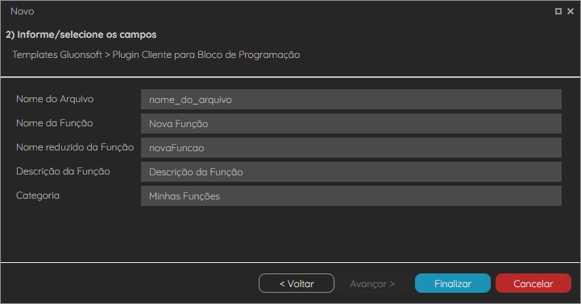This screenshot has width=581, height=304.
Task: Go back with the Voltar button
Action: 297,283
